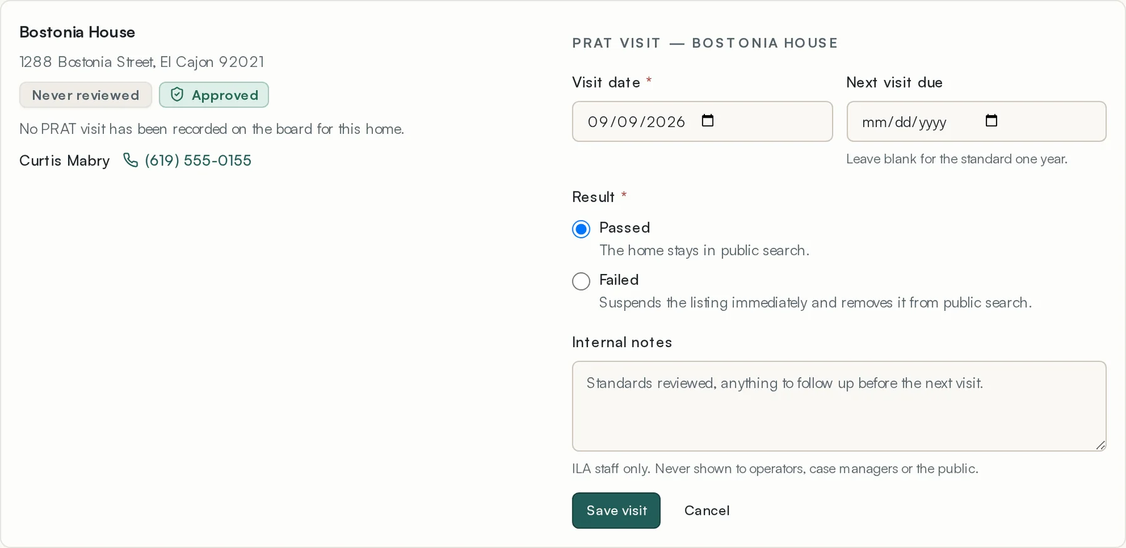Focus the Internal notes text area
The width and height of the screenshot is (1126, 548).
pos(839,406)
